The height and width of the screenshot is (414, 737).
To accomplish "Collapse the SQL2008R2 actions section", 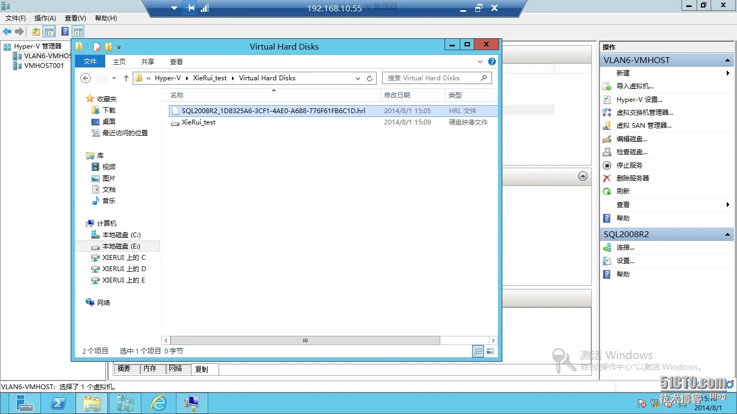I will point(728,234).
